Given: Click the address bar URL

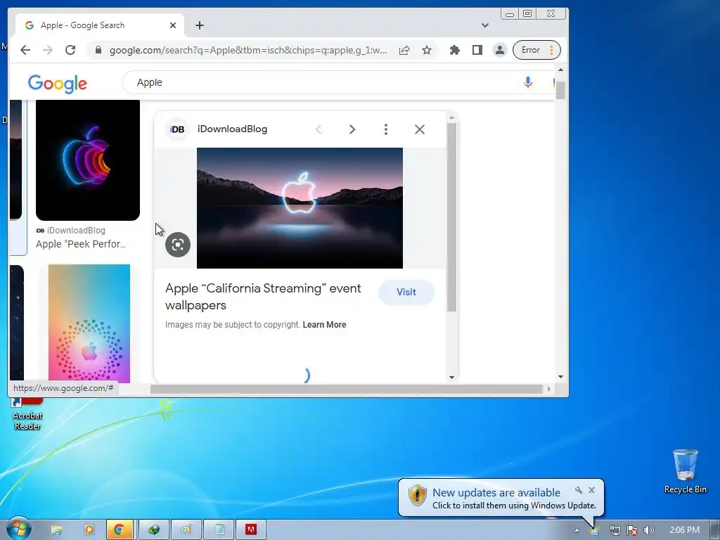Looking at the screenshot, I should pos(248,50).
